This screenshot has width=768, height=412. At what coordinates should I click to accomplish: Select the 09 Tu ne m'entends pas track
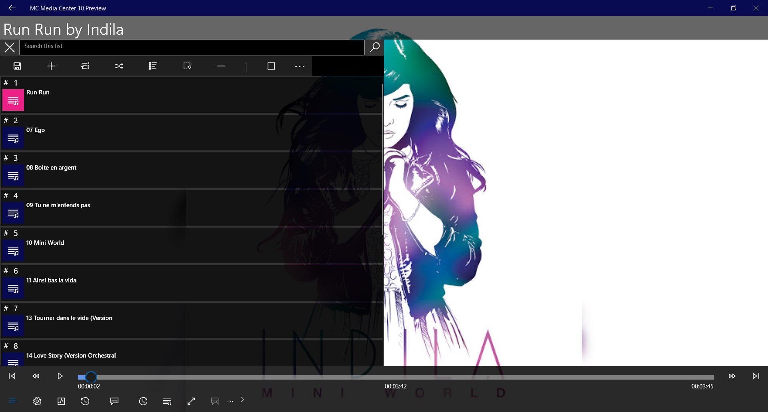(x=192, y=208)
